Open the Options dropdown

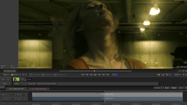coord(178,75)
